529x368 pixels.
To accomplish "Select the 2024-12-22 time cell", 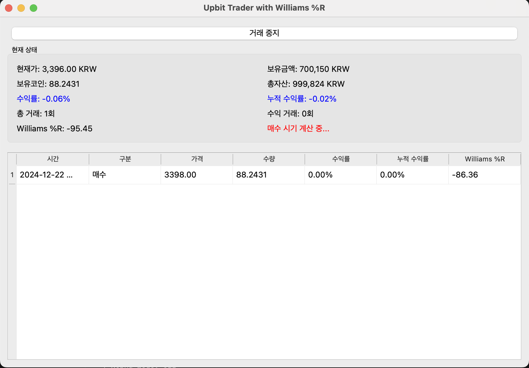I will 53,175.
